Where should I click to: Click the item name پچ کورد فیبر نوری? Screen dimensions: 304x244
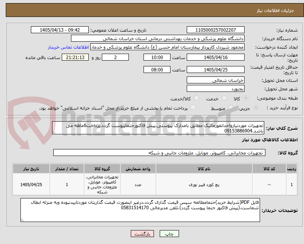pyautogui.click(x=204, y=185)
